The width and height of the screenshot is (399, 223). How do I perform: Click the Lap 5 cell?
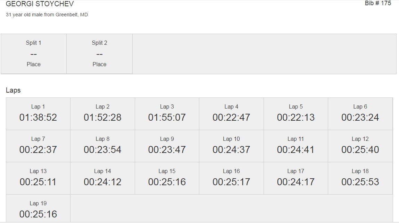pyautogui.click(x=296, y=114)
